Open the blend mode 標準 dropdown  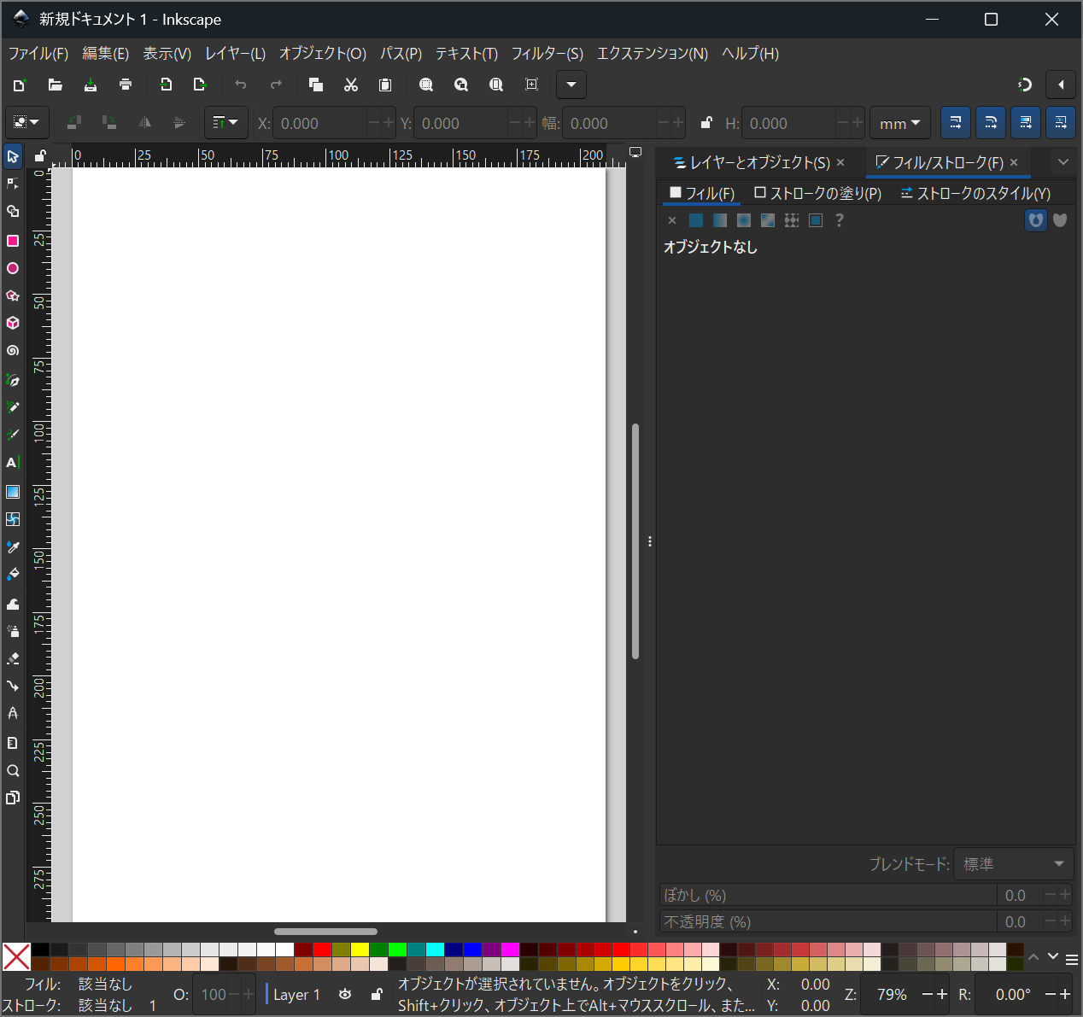coord(1013,864)
